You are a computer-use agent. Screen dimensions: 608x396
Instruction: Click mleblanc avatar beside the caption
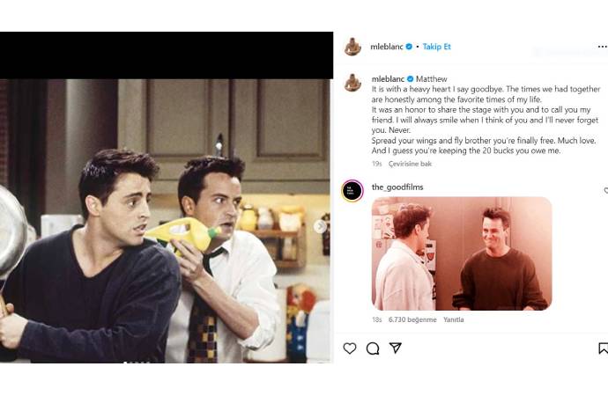pyautogui.click(x=352, y=83)
